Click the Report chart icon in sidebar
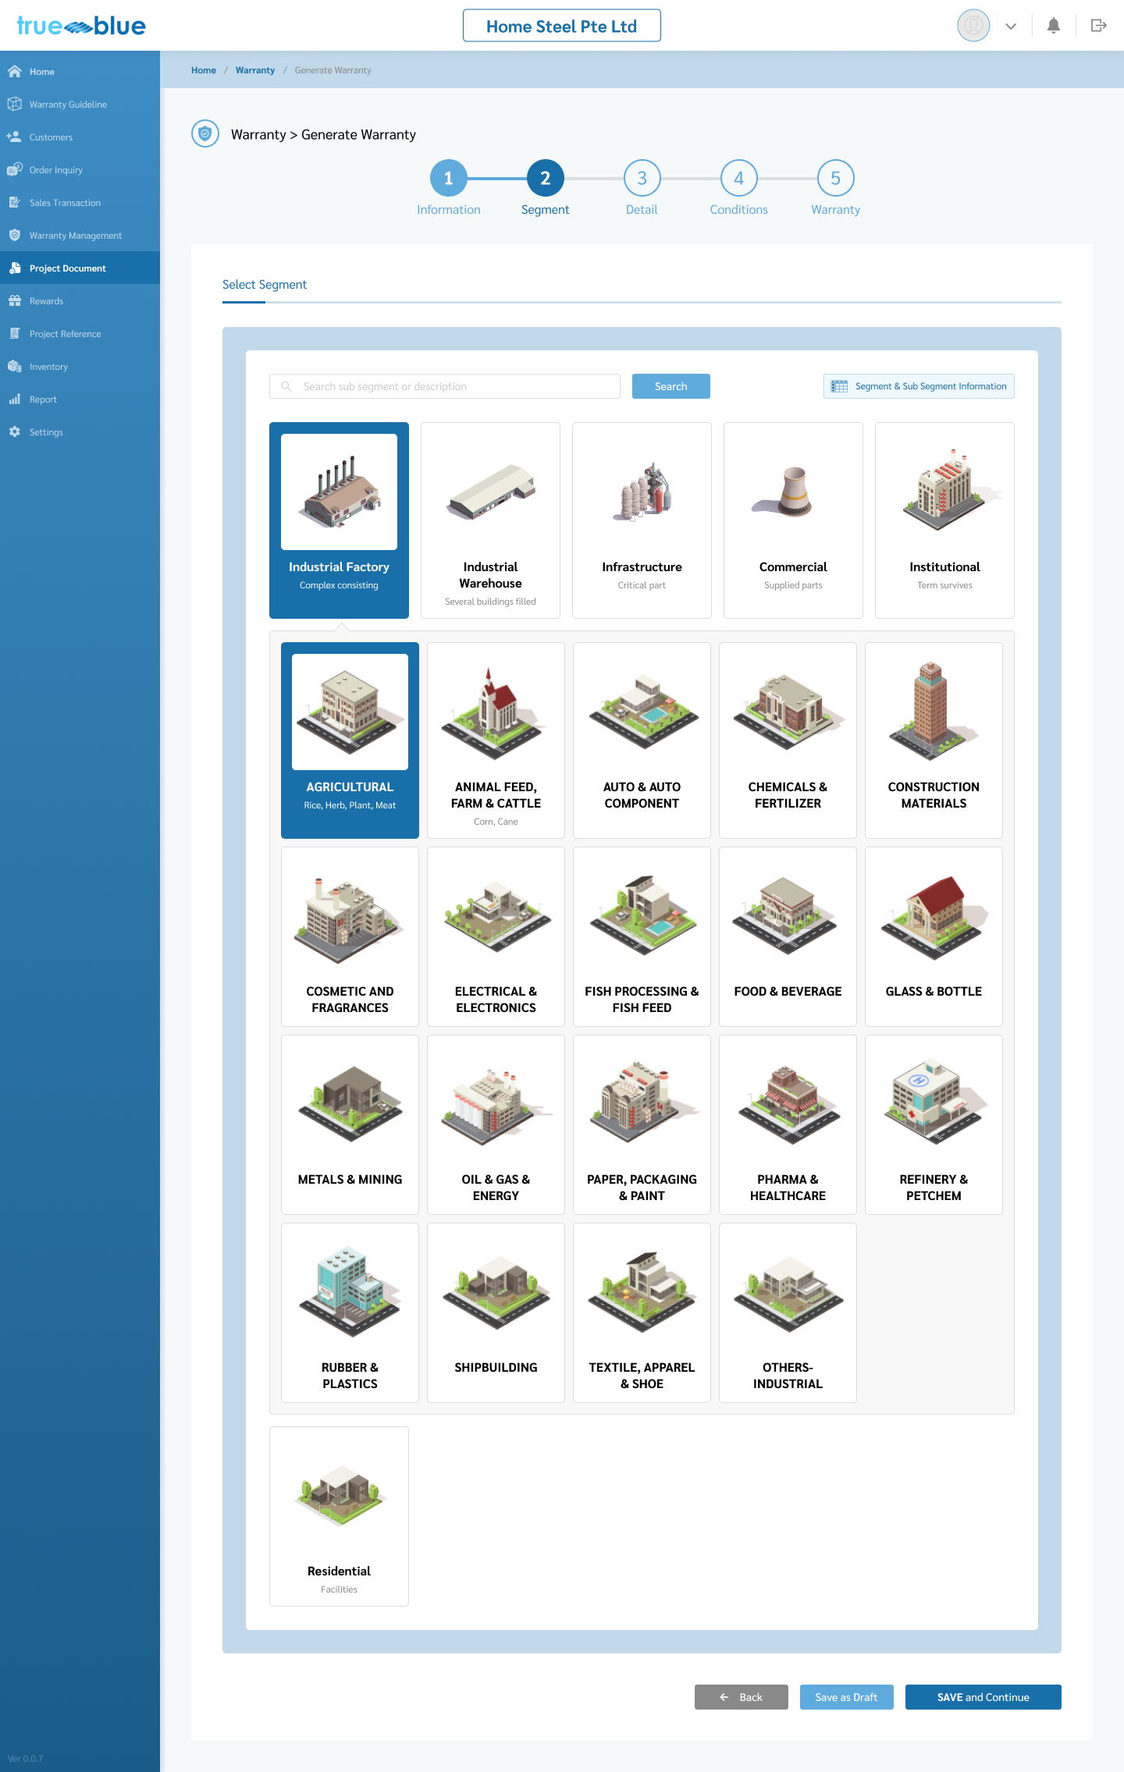Viewport: 1124px width, 1772px height. point(15,399)
